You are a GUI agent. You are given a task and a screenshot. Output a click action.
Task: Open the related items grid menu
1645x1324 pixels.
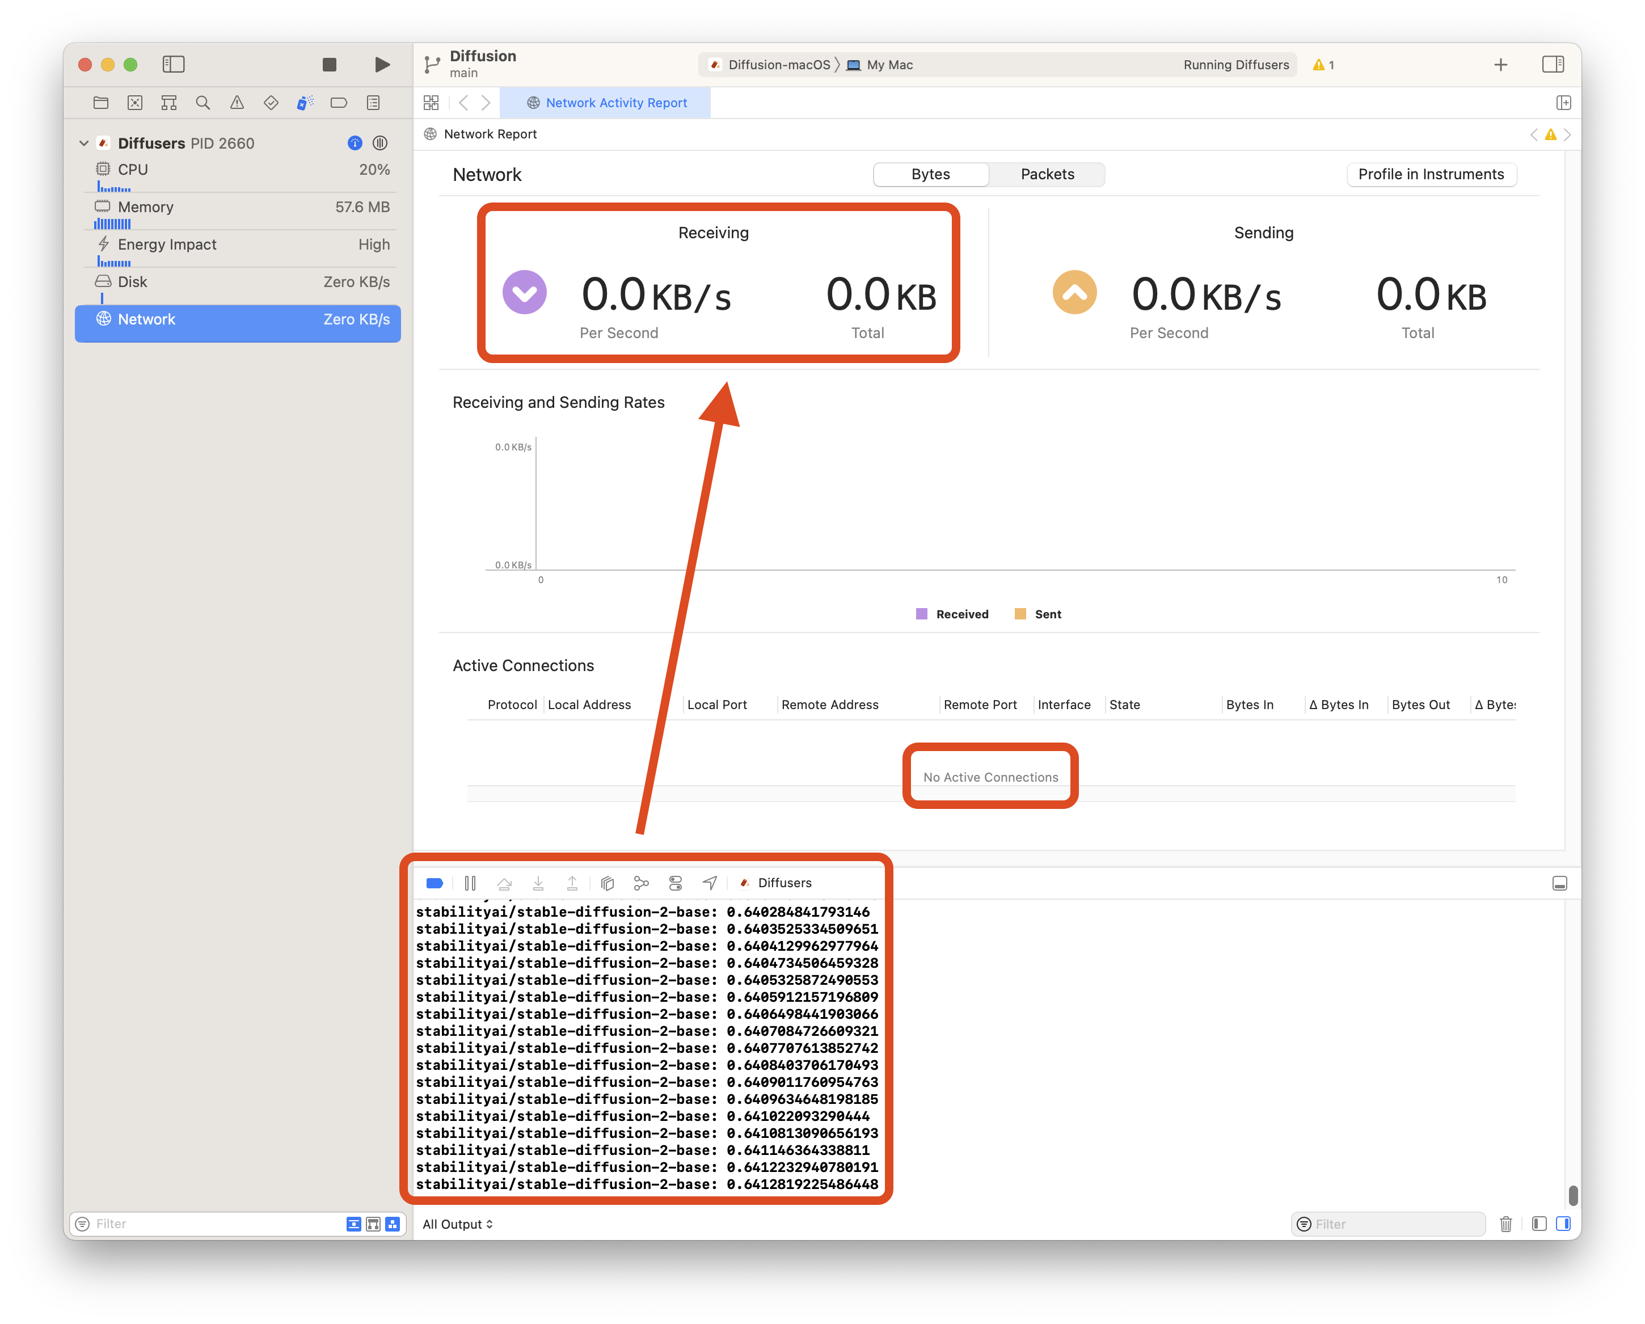pyautogui.click(x=431, y=102)
